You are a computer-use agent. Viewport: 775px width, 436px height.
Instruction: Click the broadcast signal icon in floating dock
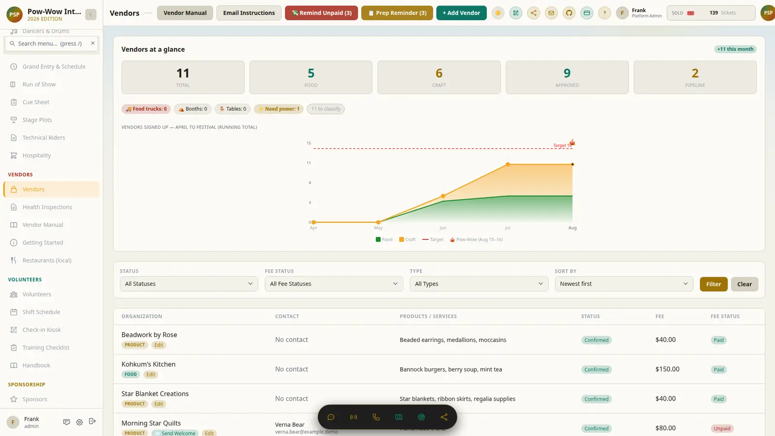354,417
